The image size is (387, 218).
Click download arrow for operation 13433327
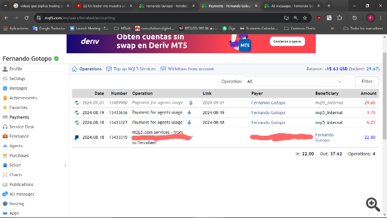click(189, 122)
